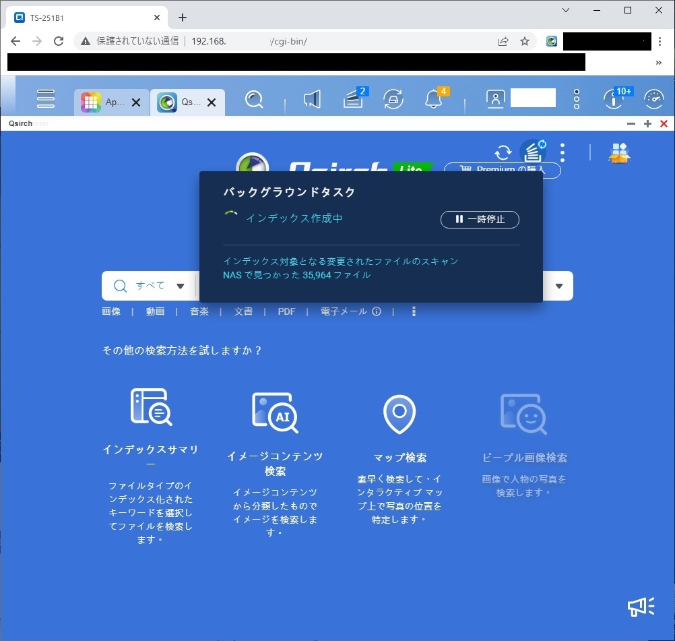675x641 pixels.
Task: Show hidden bookmarks chevron
Action: pos(659,63)
